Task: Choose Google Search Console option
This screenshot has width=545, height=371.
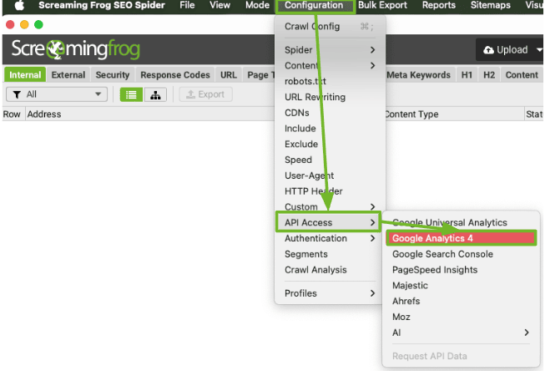Action: (442, 254)
